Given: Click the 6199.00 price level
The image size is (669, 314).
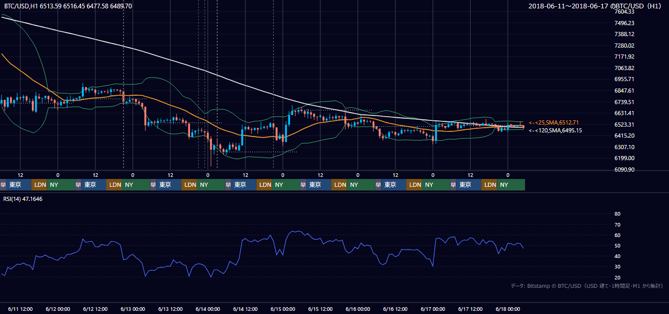Looking at the screenshot, I should click(625, 158).
